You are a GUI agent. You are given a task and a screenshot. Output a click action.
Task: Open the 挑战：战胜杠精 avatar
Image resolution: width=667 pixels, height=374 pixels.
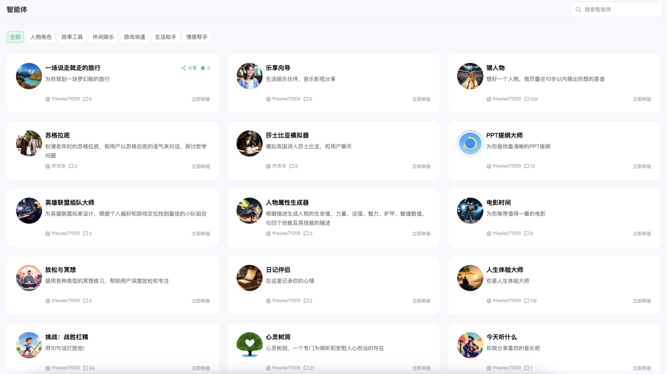tap(29, 345)
